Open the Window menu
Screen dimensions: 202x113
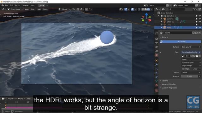pos(25,5)
